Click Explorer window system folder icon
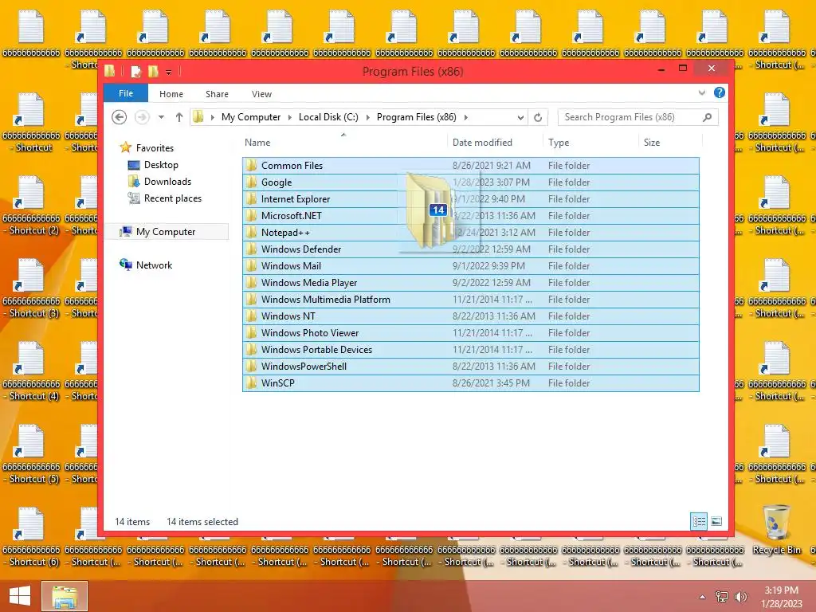This screenshot has height=612, width=816. (x=110, y=71)
